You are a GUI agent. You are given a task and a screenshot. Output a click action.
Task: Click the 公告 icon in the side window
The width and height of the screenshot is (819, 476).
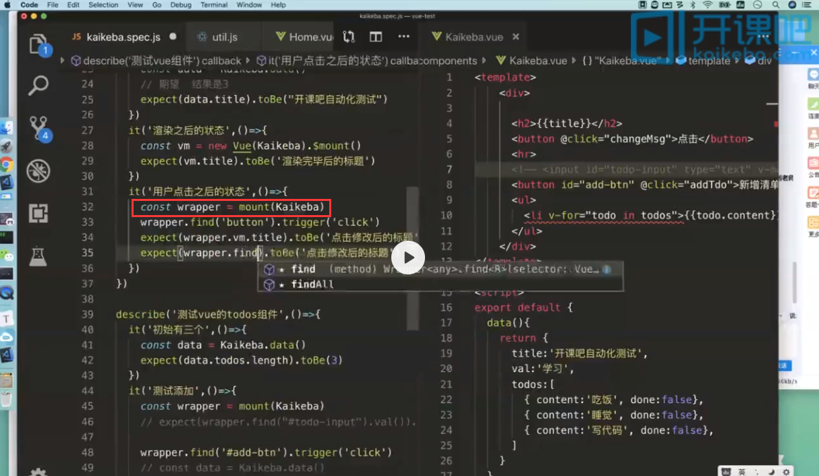coord(814,166)
